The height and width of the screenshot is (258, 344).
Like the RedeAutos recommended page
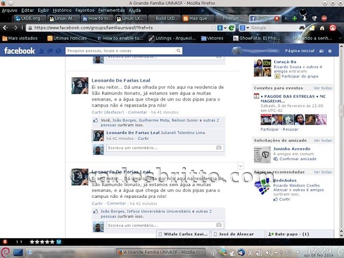tap(284, 199)
